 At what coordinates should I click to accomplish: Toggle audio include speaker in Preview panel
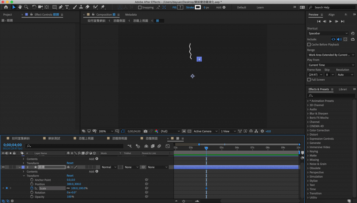[x=339, y=39]
